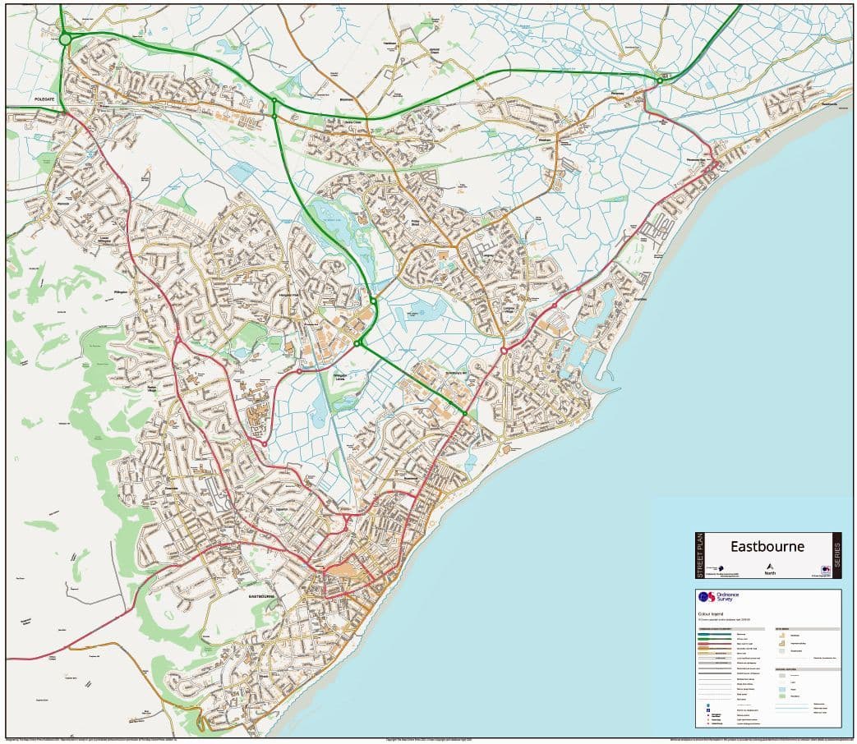857x744 pixels.
Task: Click the small crest logo at bottom-right of the title panel
Action: click(825, 569)
